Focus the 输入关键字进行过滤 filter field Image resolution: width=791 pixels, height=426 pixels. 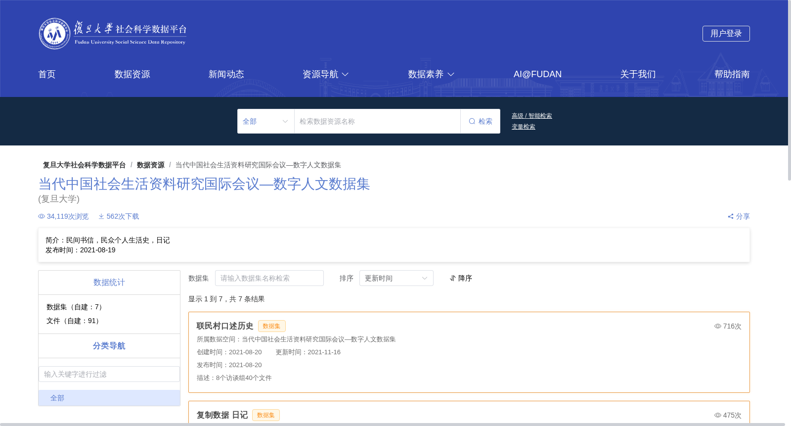109,374
